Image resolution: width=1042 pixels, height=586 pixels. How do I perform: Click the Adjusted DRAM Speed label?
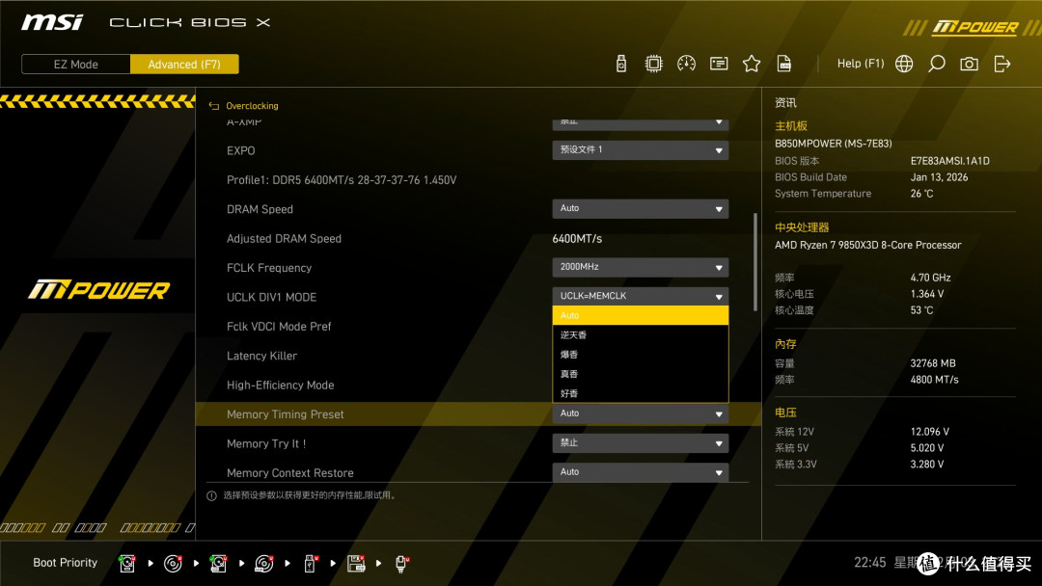(x=284, y=238)
